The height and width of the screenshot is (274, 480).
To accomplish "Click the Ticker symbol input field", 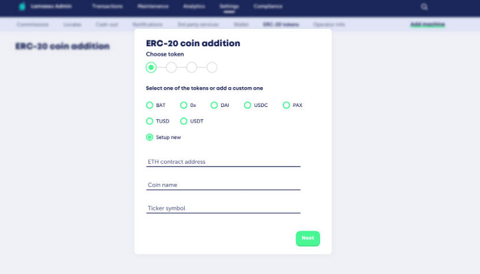I will pyautogui.click(x=223, y=209).
